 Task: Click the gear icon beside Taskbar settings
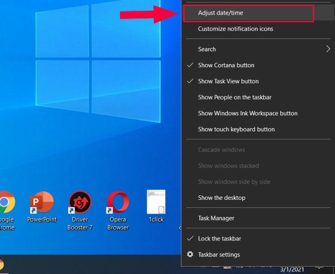coord(190,254)
